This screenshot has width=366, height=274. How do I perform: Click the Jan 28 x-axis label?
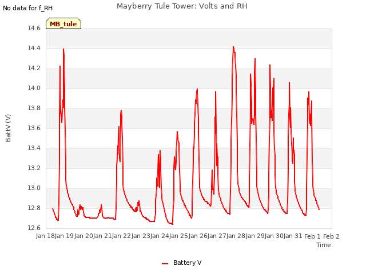[x=236, y=236]
